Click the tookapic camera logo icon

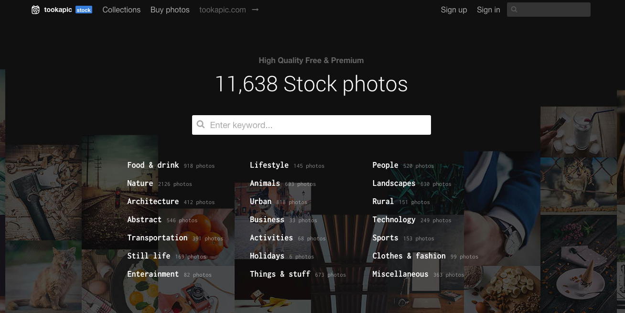(35, 10)
